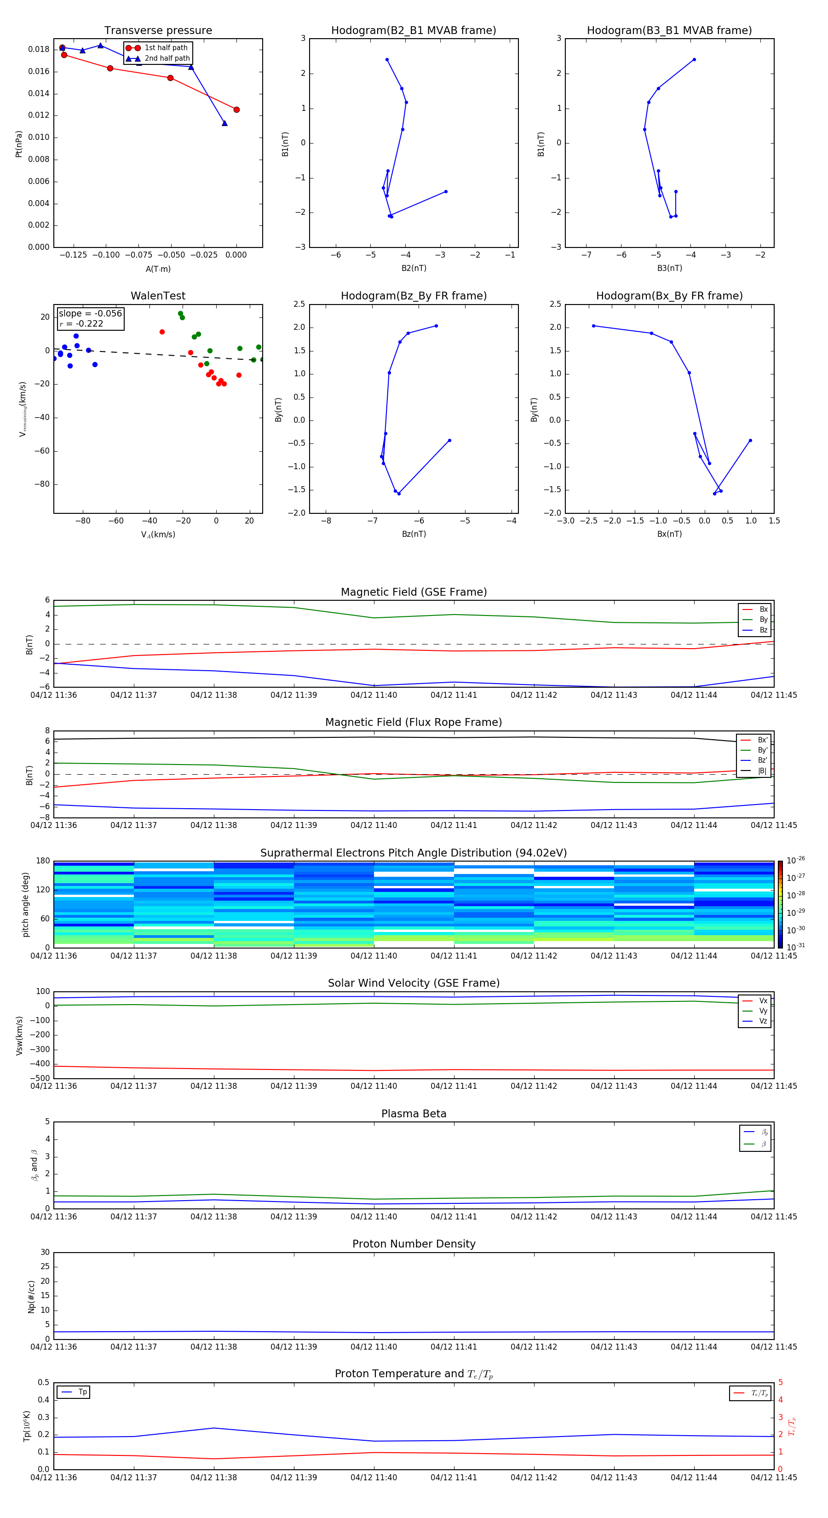Click the "Plasma Beta" plot title
Image resolution: width=828 pixels, height=1518 pixels.
[x=414, y=1114]
